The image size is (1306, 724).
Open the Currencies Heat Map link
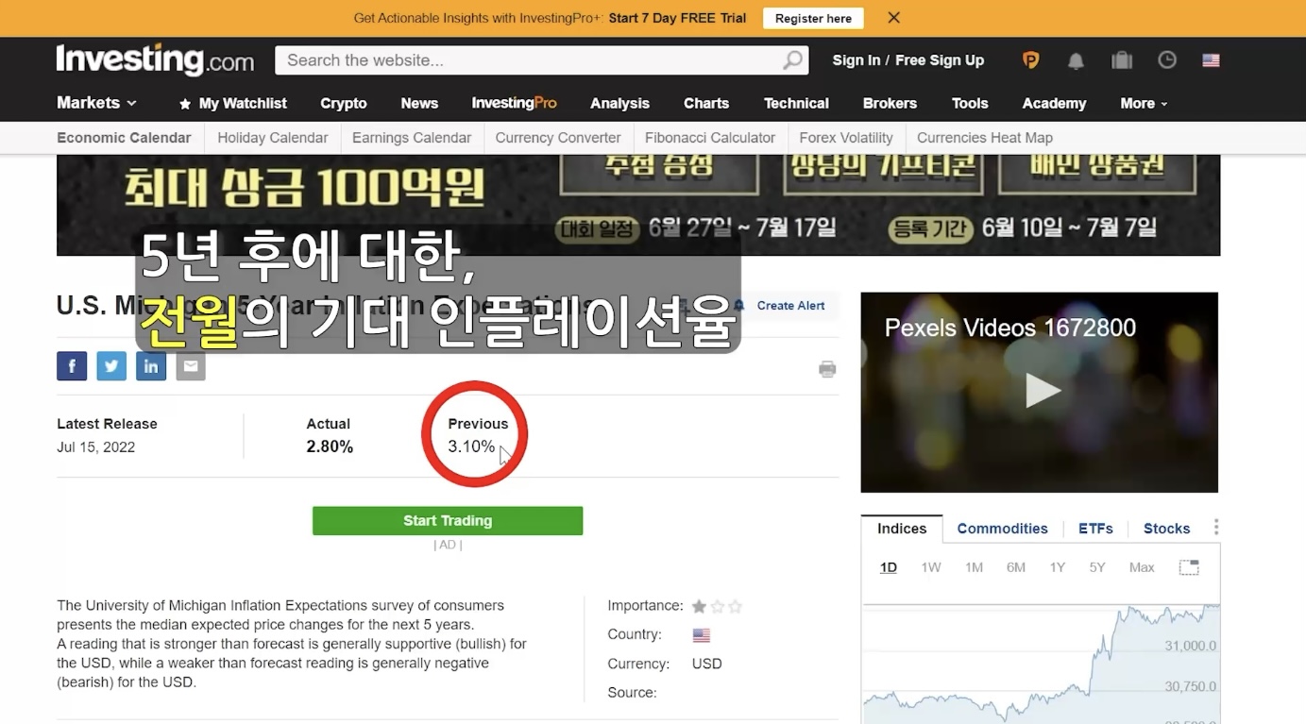coord(985,138)
